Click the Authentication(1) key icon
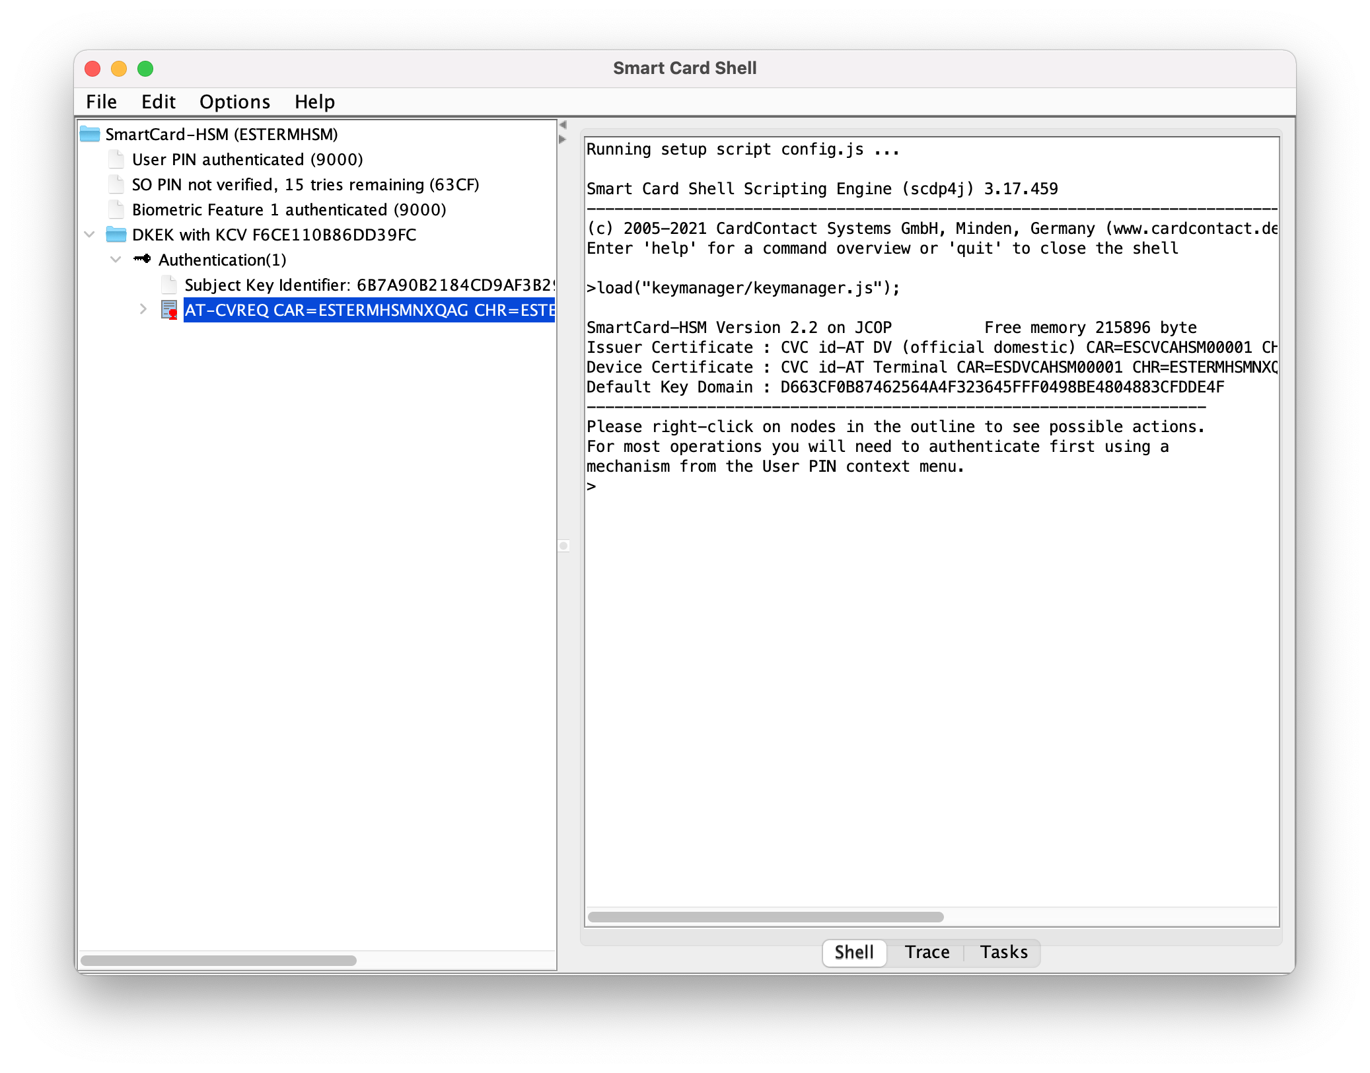Screen dimensions: 1370x1073 click(142, 259)
